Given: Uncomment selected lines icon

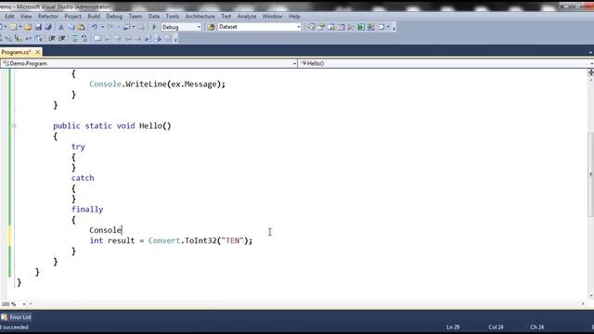Looking at the screenshot, I should point(84,38).
